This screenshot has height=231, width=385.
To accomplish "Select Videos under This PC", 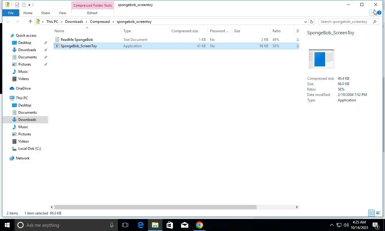I will (23, 141).
